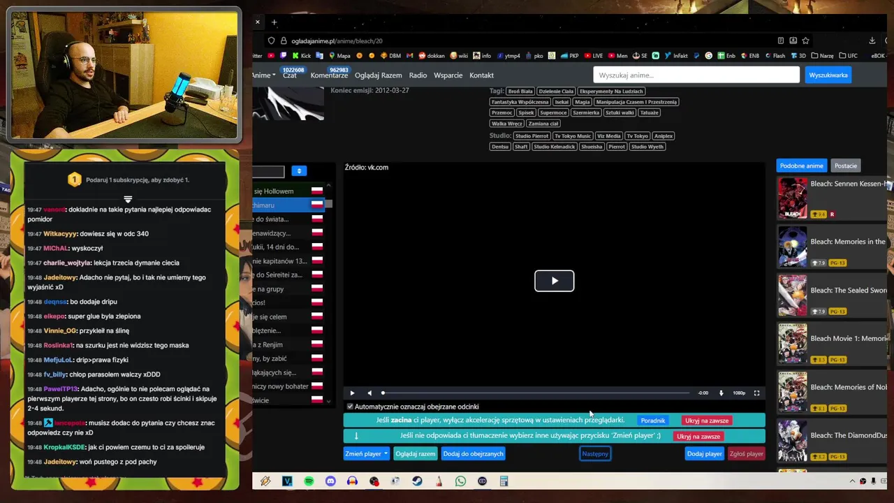This screenshot has width=894, height=503.
Task: Open the InFakt bookmark
Action: pyautogui.click(x=676, y=56)
